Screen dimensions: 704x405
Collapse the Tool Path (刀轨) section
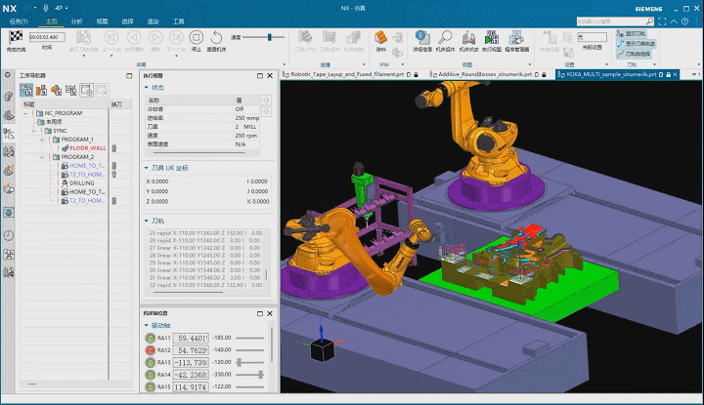[147, 221]
